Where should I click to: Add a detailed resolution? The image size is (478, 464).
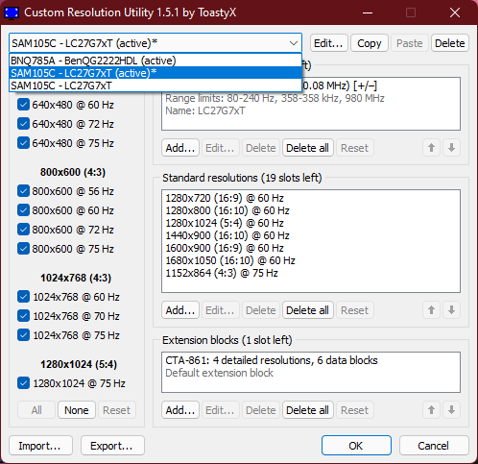click(x=180, y=148)
